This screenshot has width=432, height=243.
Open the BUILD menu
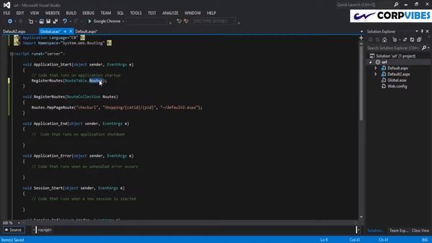point(71,13)
